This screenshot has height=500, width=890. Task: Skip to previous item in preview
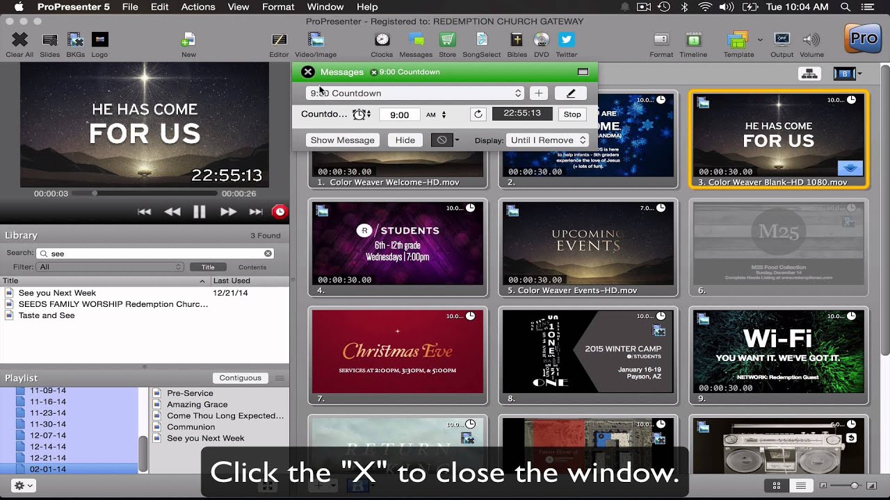pos(144,212)
